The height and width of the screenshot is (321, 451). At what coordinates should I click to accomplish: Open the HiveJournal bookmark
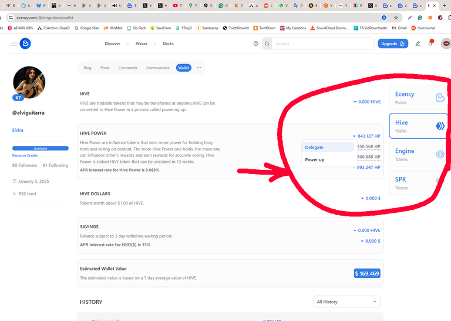click(x=423, y=28)
